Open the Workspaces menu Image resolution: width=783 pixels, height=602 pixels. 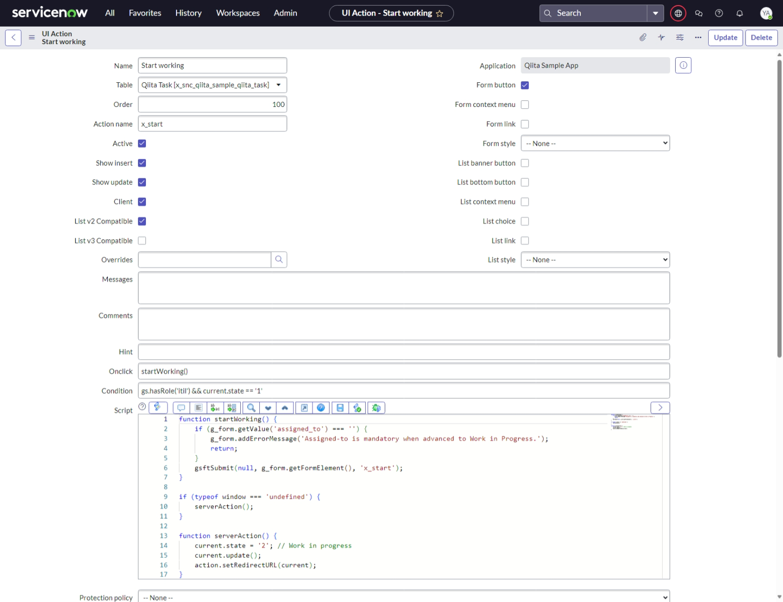238,13
